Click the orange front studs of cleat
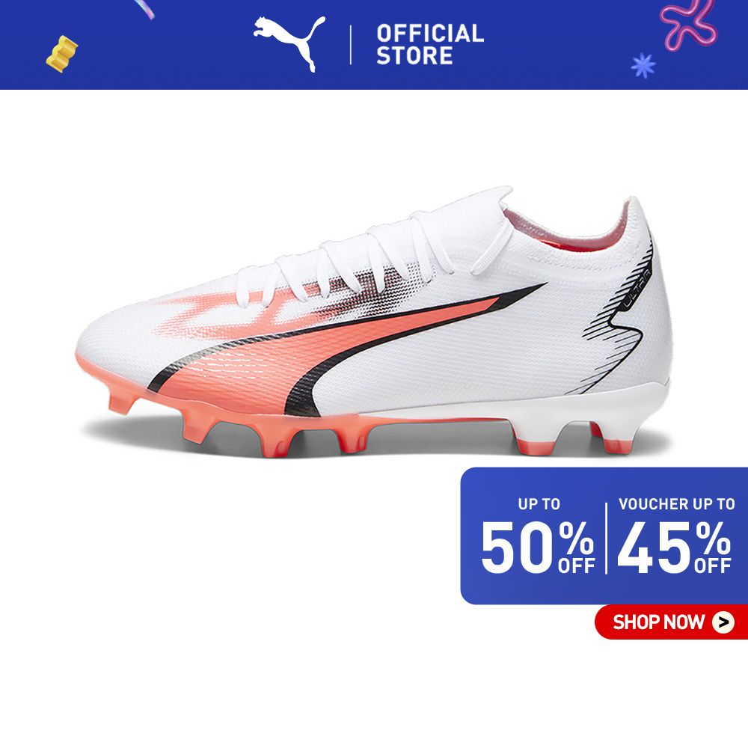 (239, 420)
